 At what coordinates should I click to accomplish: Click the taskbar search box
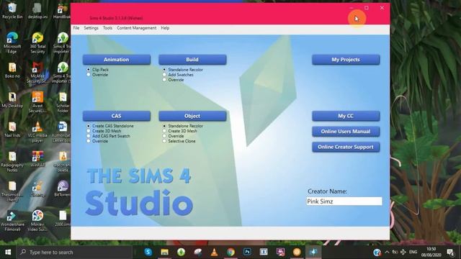[x=74, y=252]
